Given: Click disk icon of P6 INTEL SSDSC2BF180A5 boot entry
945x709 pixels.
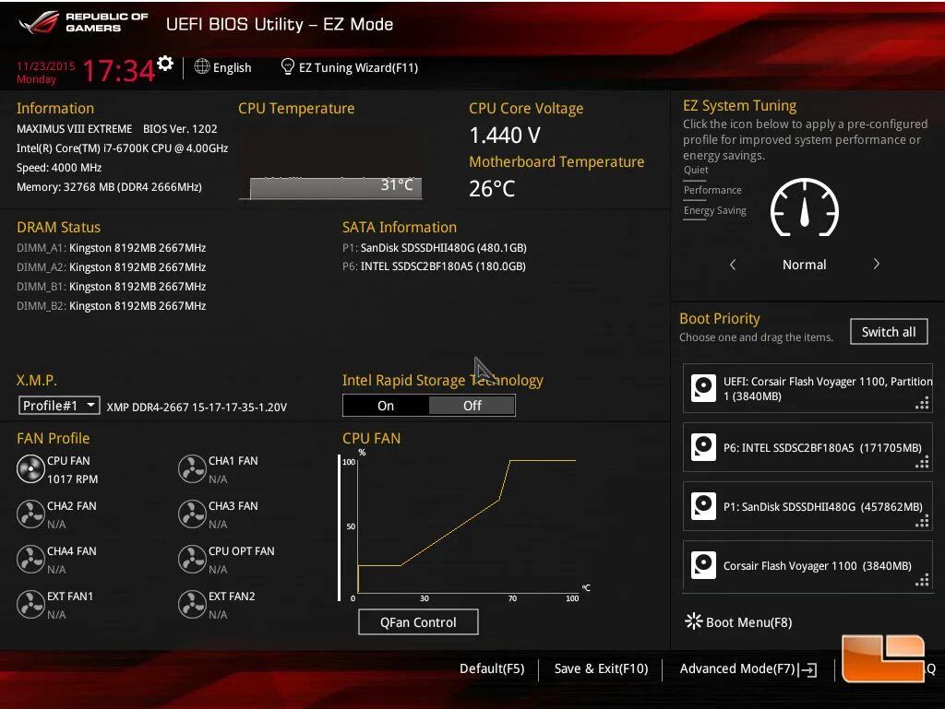Looking at the screenshot, I should coord(703,447).
